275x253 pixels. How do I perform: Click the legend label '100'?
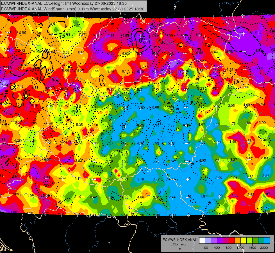(x=205, y=248)
